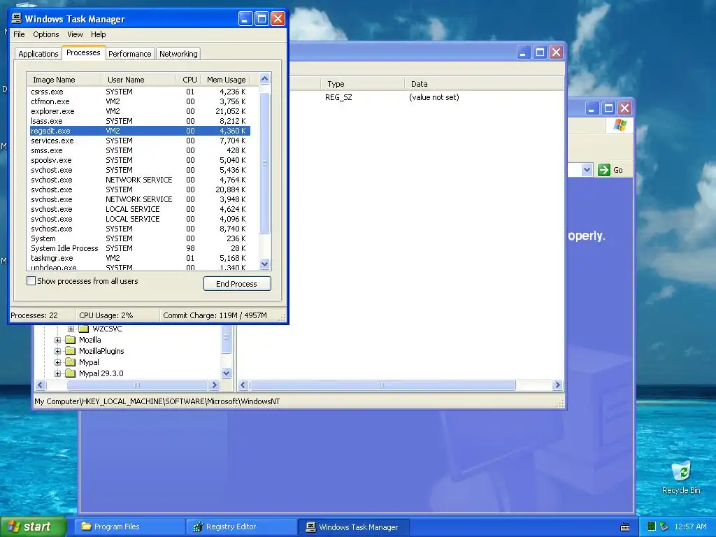Expand the Mypal registry key

coord(57,362)
